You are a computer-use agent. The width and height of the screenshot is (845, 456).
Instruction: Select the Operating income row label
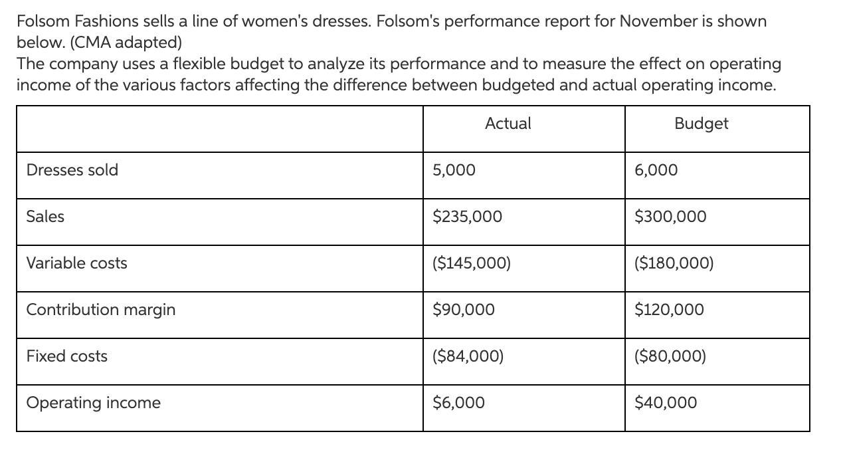tap(93, 403)
